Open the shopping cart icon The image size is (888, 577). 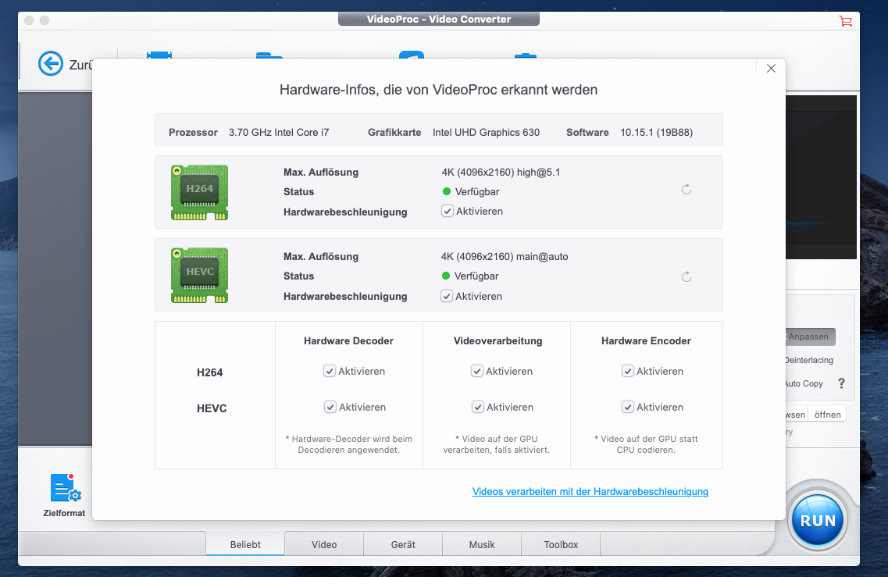tap(845, 22)
